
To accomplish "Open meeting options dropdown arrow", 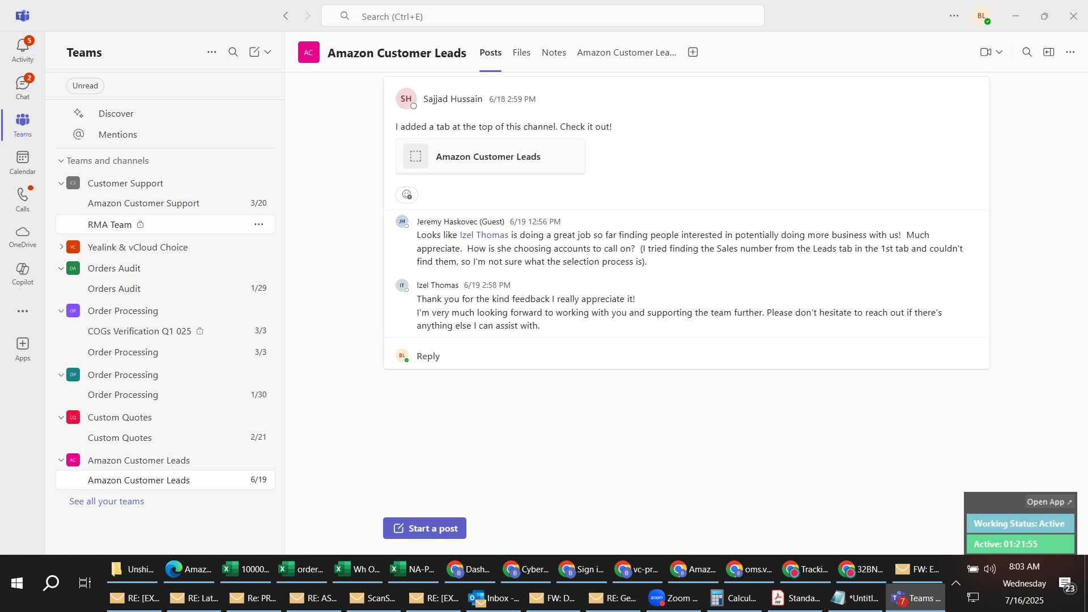I will pyautogui.click(x=1000, y=52).
